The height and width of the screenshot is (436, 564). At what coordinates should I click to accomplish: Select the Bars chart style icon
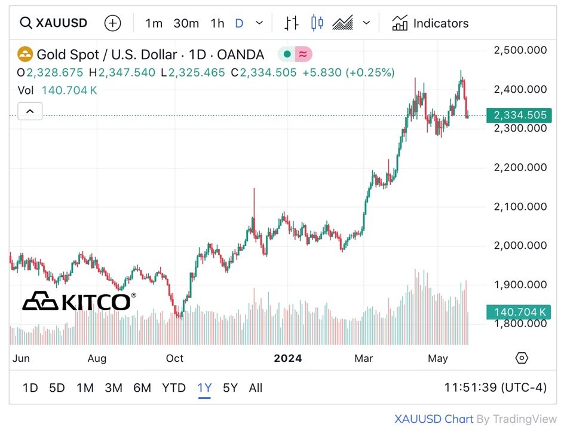coord(291,23)
